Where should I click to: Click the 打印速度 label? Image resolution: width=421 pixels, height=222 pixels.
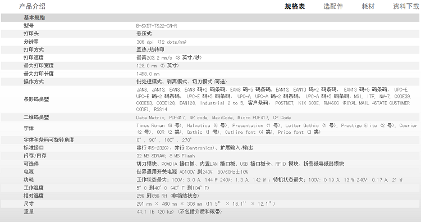(34, 57)
